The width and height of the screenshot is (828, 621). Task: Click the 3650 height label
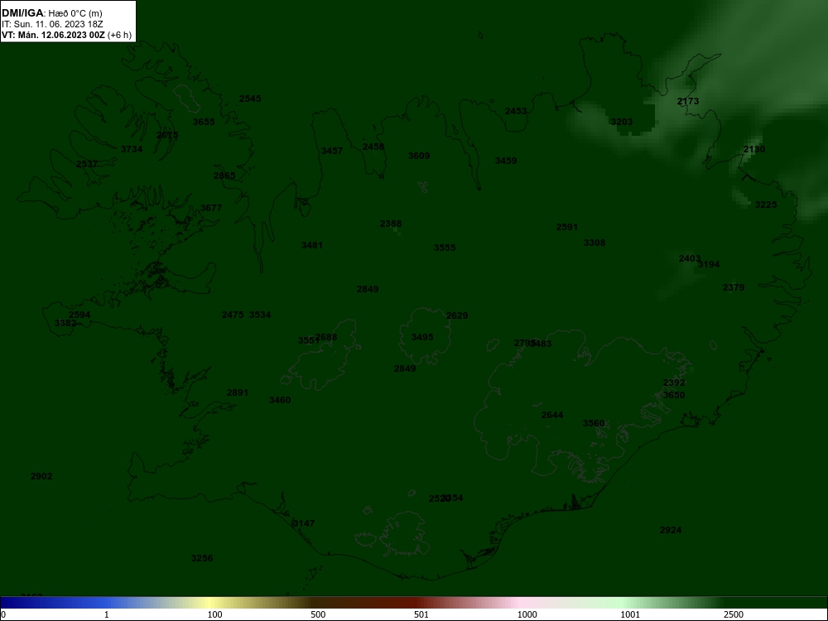[x=674, y=395]
